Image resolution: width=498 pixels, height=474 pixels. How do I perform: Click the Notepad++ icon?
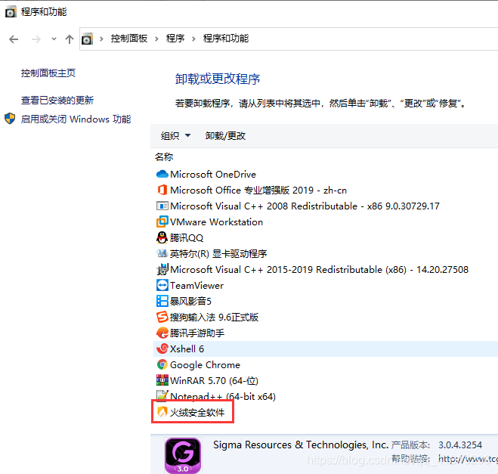click(162, 395)
